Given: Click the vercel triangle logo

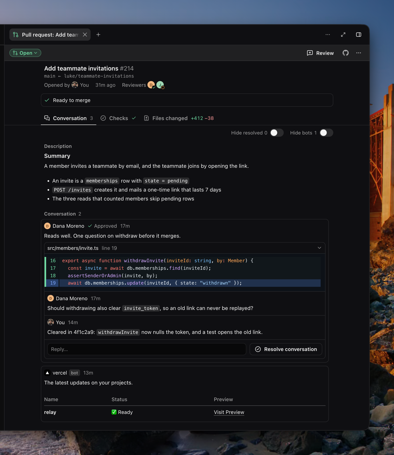Looking at the screenshot, I should (47, 373).
